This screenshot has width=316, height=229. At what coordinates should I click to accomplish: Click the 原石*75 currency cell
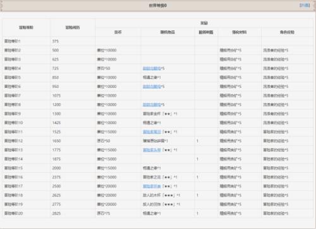pyautogui.click(x=104, y=214)
